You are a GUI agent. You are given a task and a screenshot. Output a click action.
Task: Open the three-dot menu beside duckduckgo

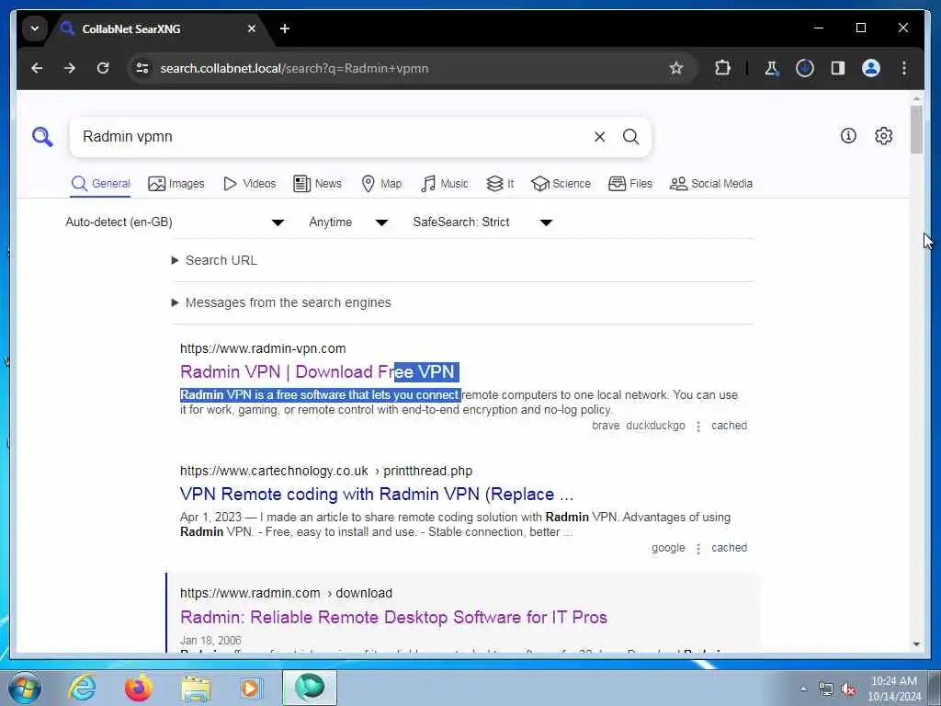698,427
